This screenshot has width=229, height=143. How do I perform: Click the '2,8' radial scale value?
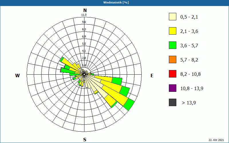click(84, 58)
